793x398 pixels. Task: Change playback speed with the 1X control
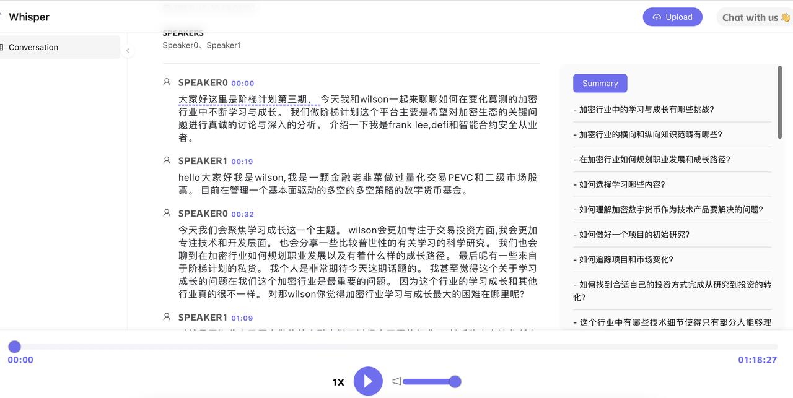click(x=338, y=382)
